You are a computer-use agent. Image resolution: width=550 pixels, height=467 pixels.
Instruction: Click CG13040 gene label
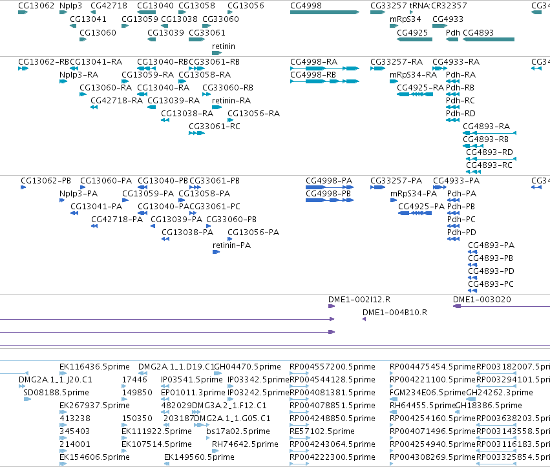coord(155,6)
